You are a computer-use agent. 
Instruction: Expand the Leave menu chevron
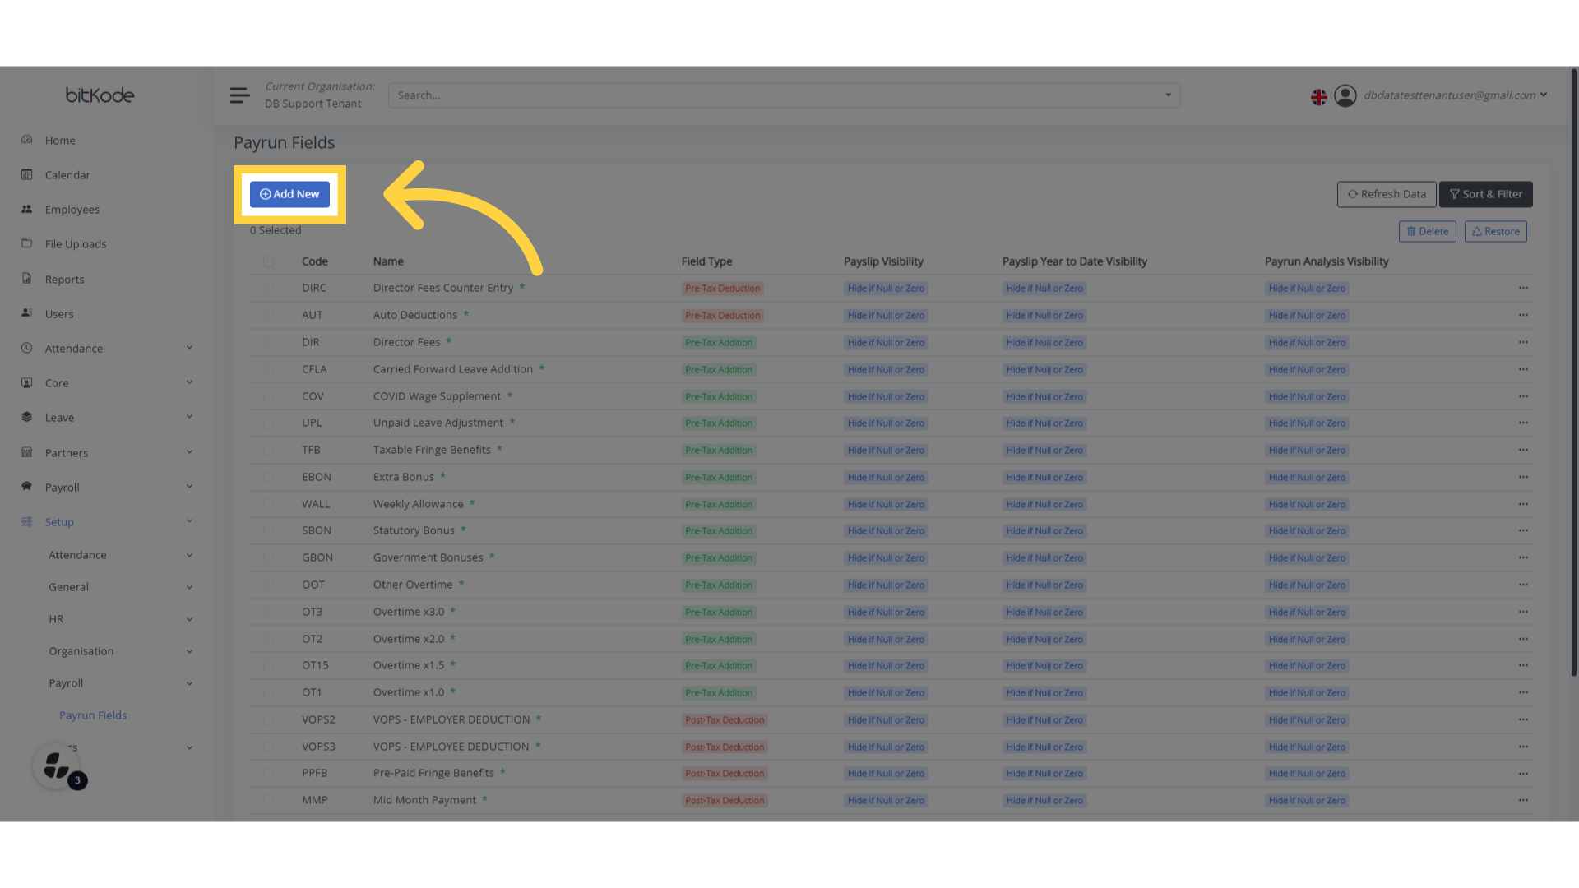(190, 417)
